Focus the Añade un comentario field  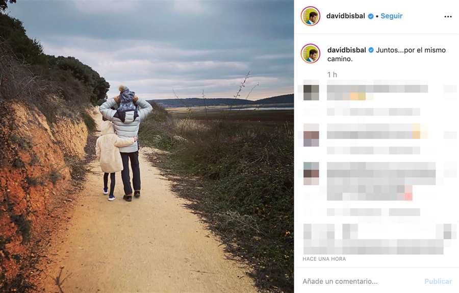pyautogui.click(x=360, y=281)
